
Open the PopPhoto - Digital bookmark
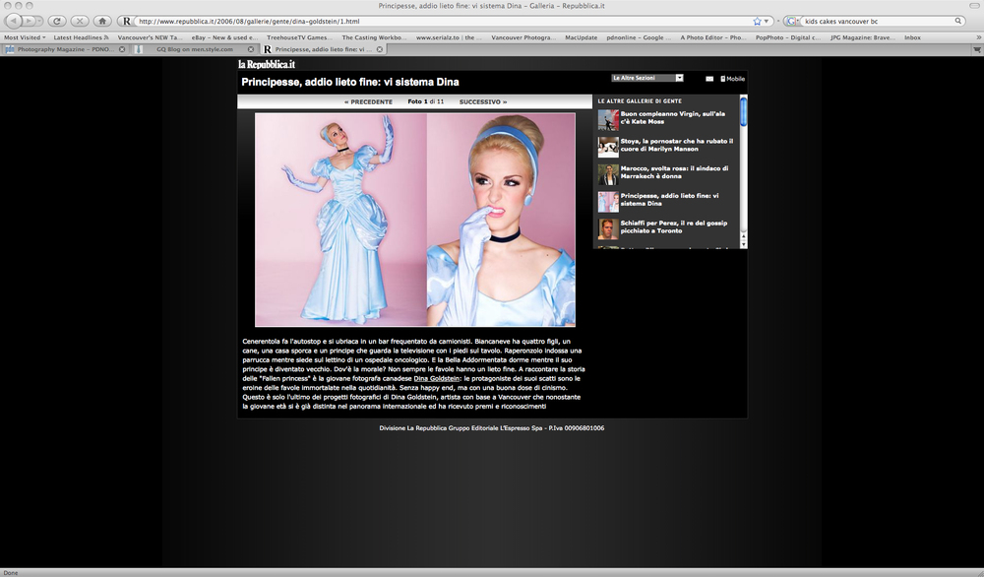pos(787,37)
